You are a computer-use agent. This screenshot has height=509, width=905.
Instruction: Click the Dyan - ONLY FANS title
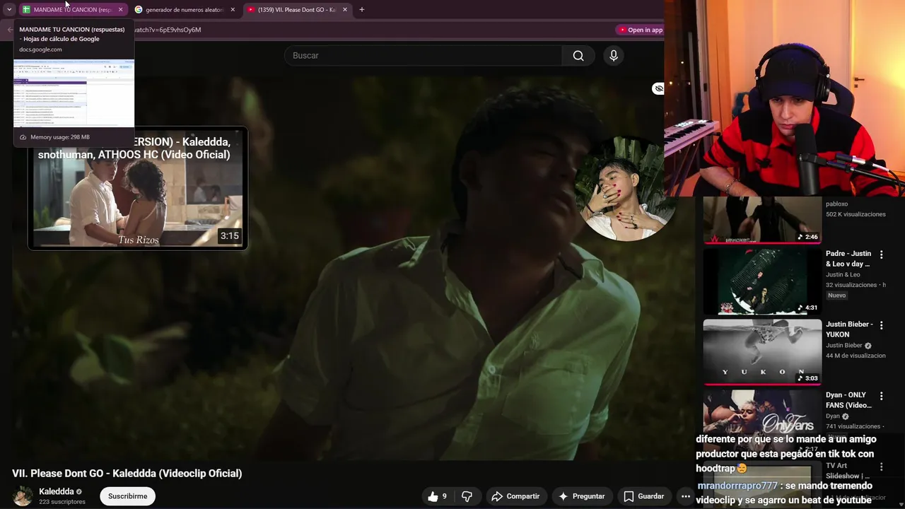tap(848, 400)
